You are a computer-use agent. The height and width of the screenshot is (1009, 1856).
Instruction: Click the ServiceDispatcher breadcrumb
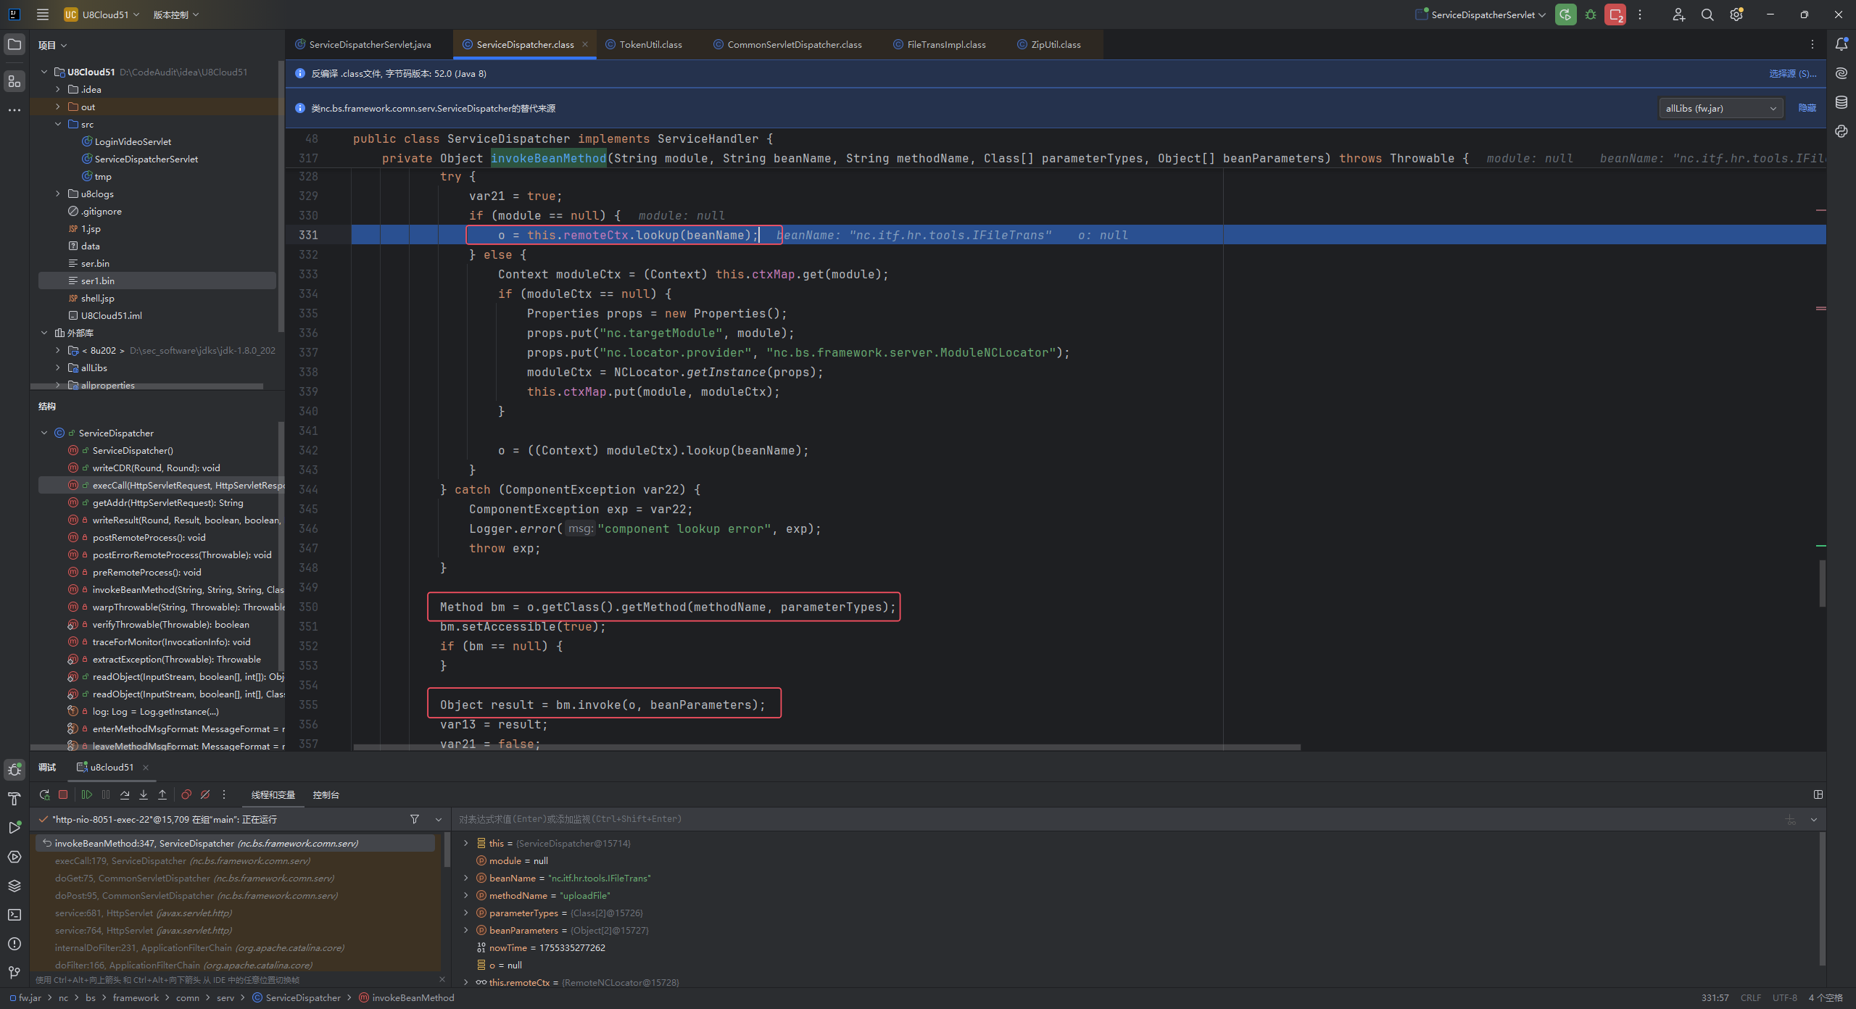(x=297, y=998)
